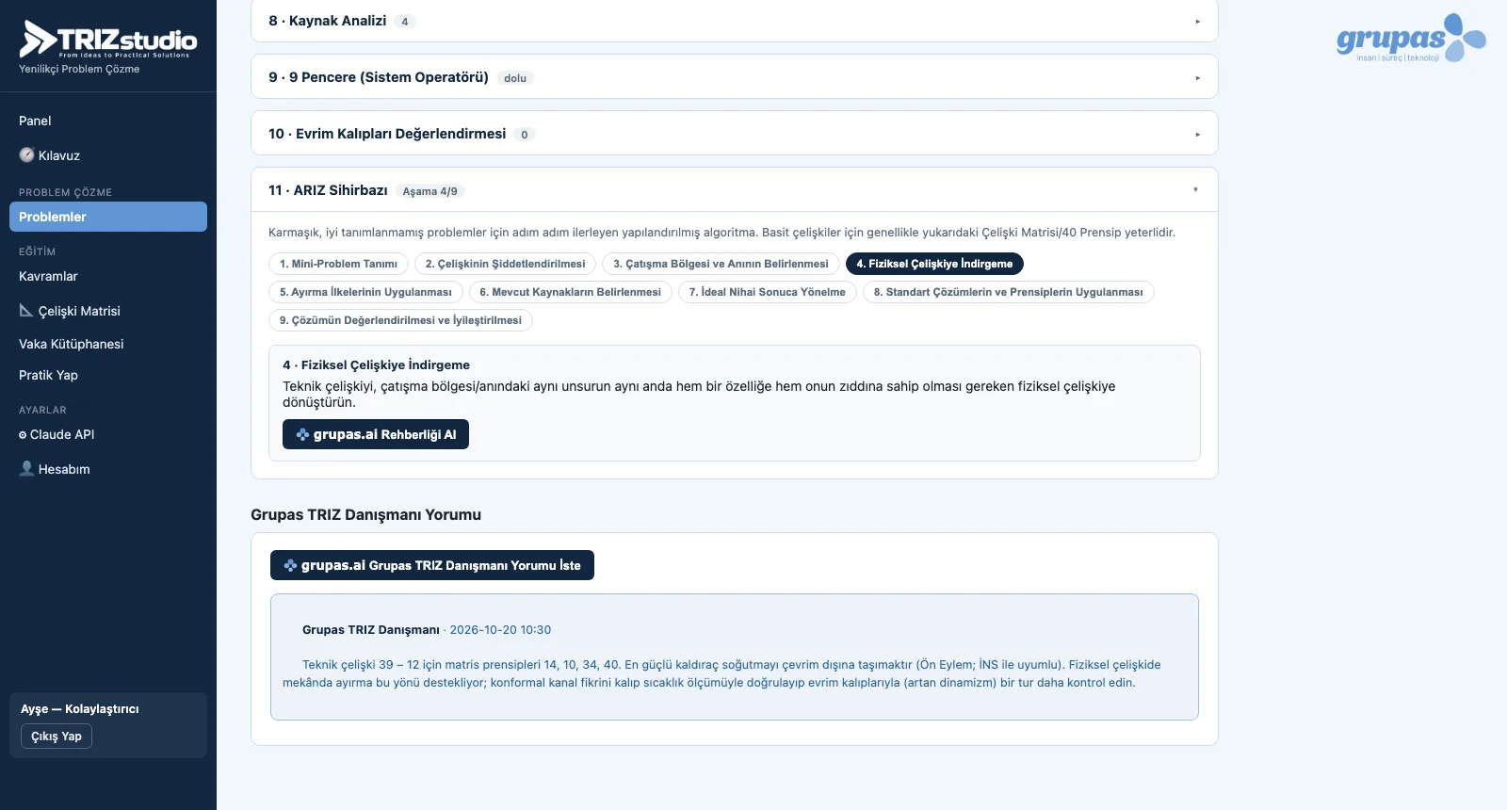Select step 3 Çatışma Bölgesi ve Anının Belirlenmesi

tap(721, 264)
